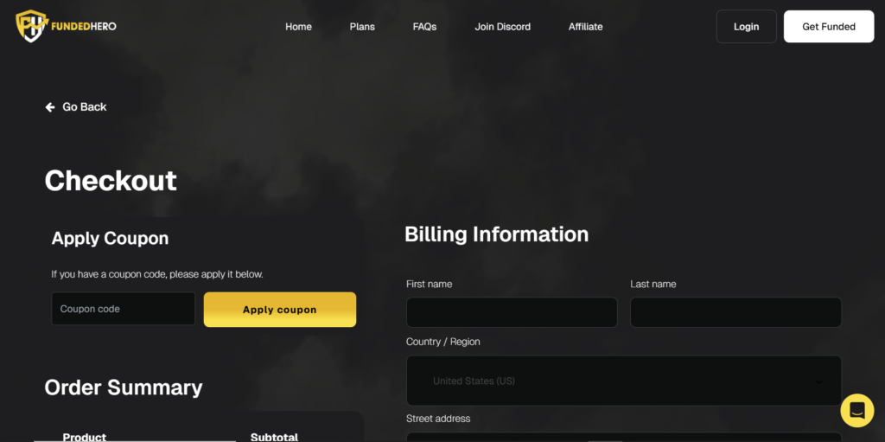The height and width of the screenshot is (442, 885).
Task: Click the Apply Coupon heading
Action: 110,239
